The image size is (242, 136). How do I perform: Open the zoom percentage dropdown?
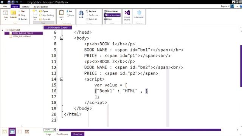[54, 130]
